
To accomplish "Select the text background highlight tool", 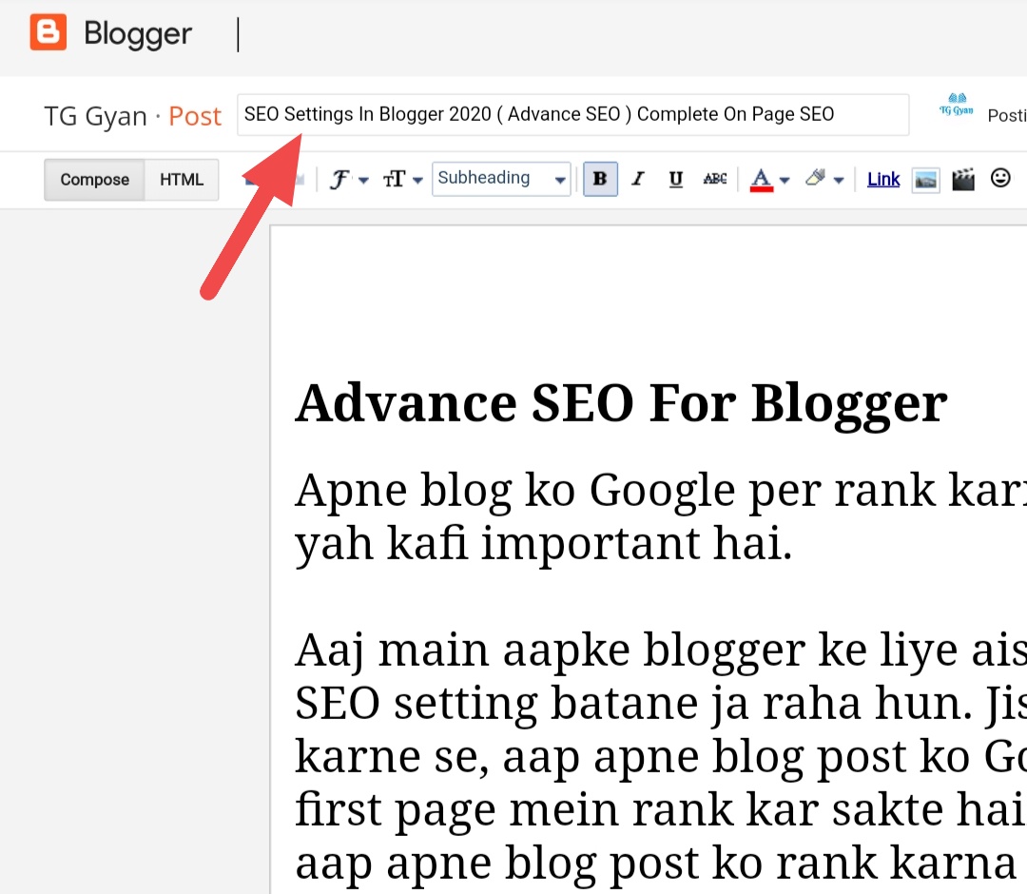I will pos(815,179).
